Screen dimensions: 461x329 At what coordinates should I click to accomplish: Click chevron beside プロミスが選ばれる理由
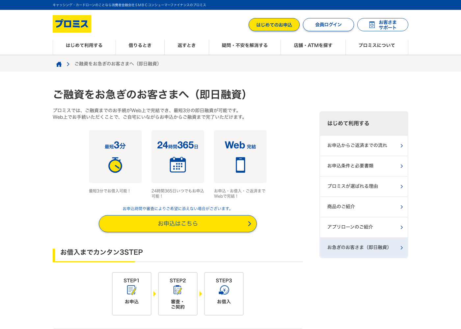click(x=401, y=187)
